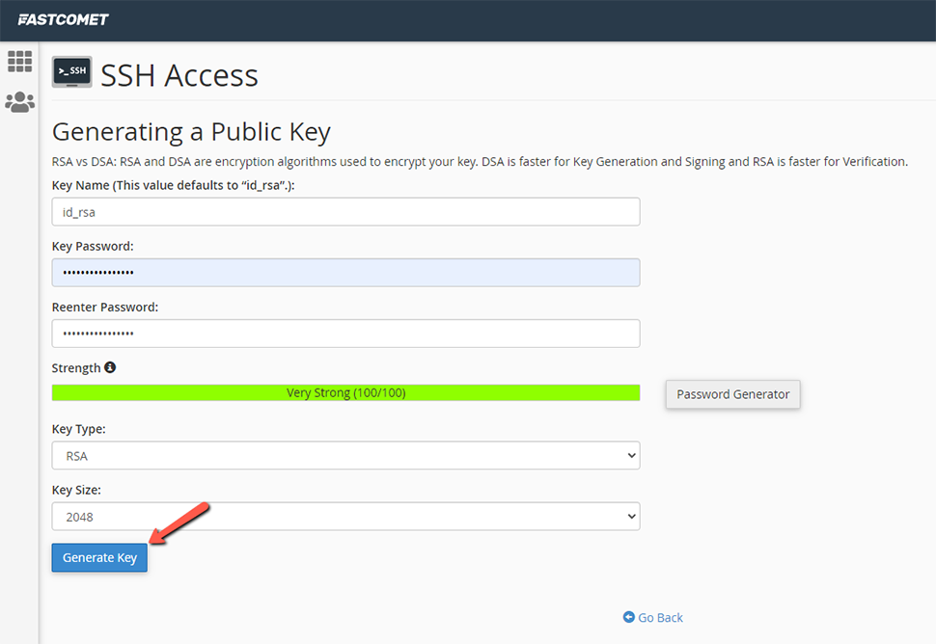Show password strength info icon
The height and width of the screenshot is (644, 936).
pos(110,367)
